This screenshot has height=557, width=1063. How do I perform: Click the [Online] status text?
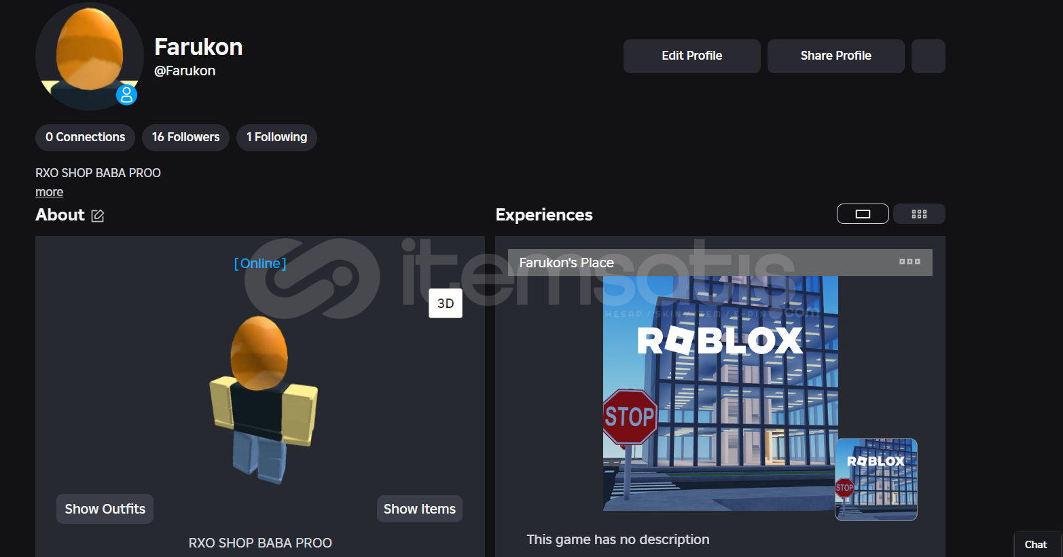[x=260, y=263]
